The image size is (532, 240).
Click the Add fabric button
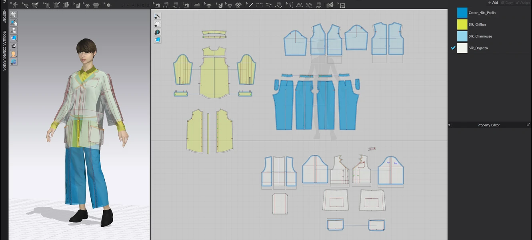pyautogui.click(x=493, y=2)
